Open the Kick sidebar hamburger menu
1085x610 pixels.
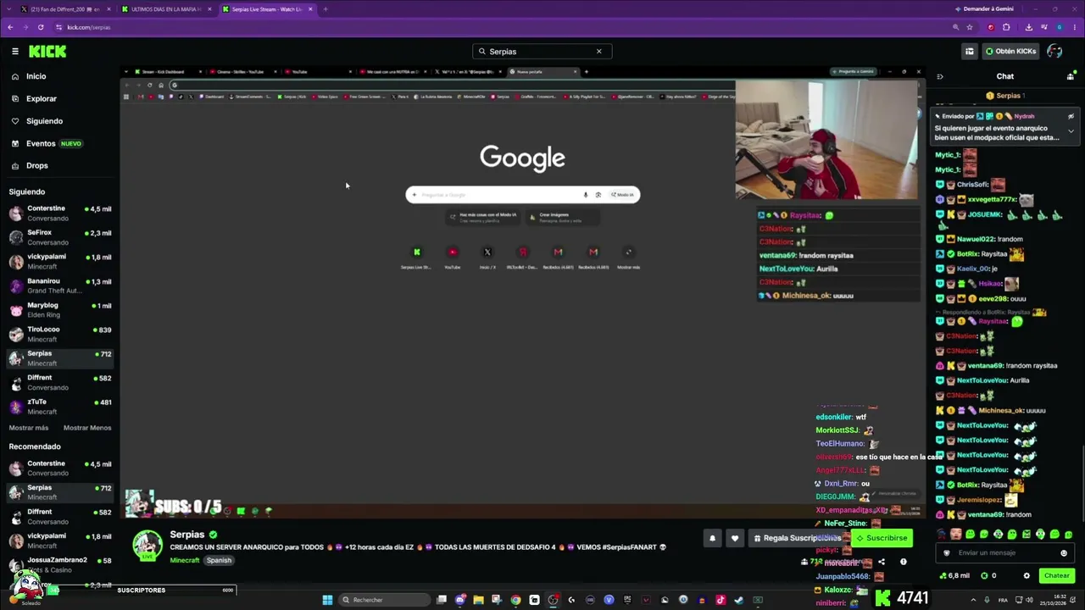click(15, 52)
